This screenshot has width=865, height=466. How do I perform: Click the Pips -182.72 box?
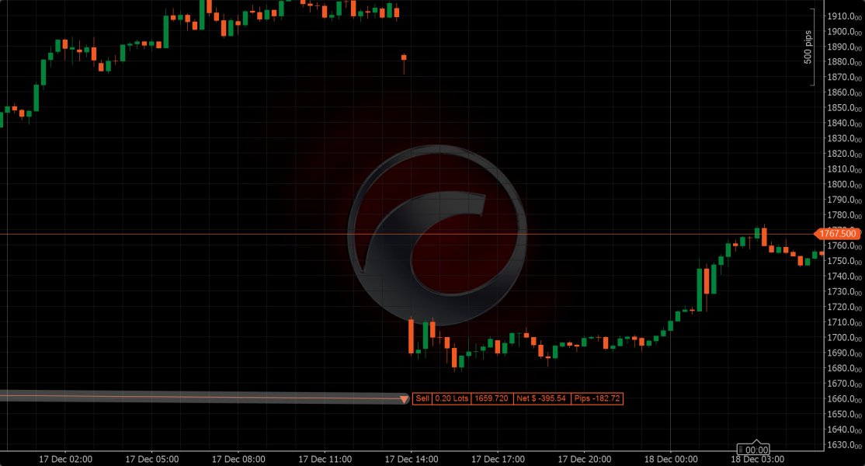pyautogui.click(x=597, y=398)
